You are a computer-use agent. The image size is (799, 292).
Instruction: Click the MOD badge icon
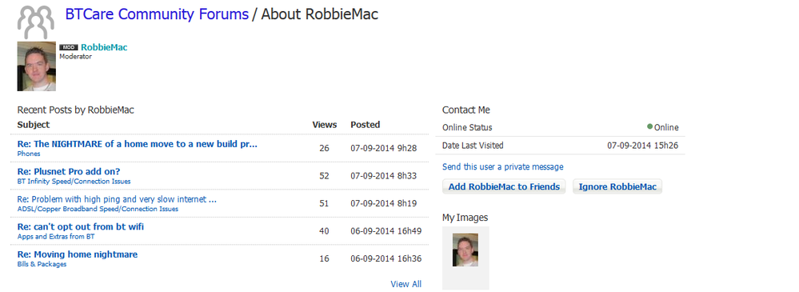point(69,47)
